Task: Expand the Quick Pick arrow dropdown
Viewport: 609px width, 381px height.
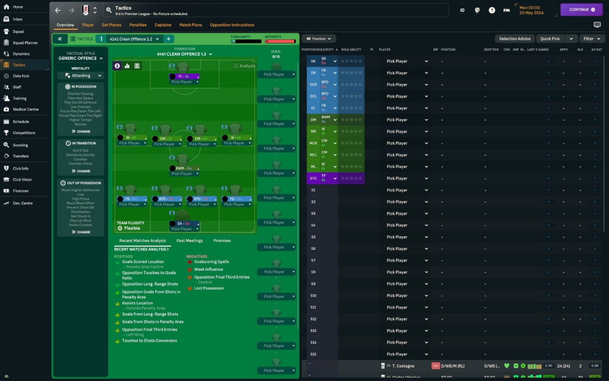Action: 571,39
